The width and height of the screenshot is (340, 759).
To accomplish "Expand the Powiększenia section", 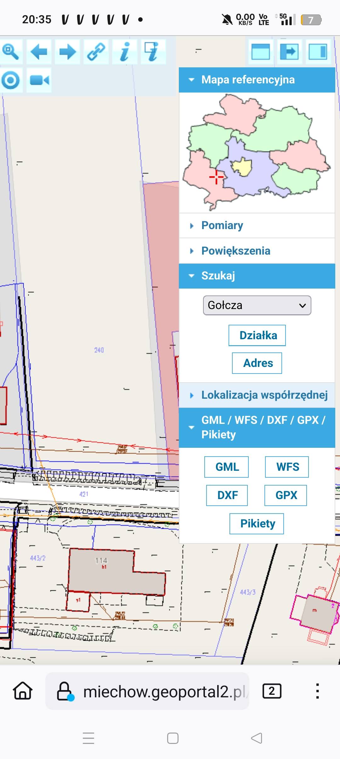I will click(x=235, y=251).
